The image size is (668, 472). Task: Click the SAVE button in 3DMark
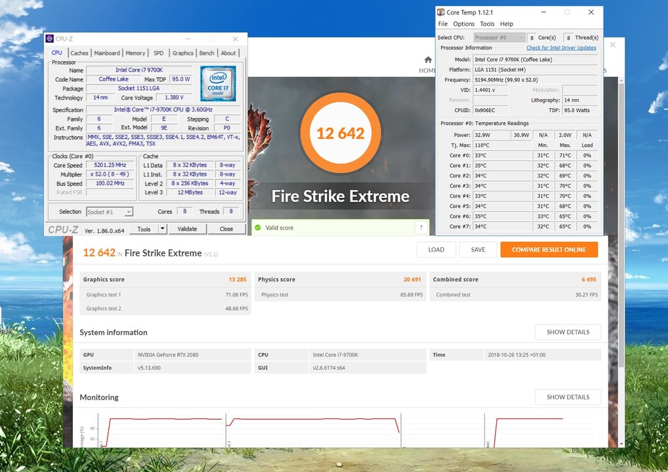[478, 250]
